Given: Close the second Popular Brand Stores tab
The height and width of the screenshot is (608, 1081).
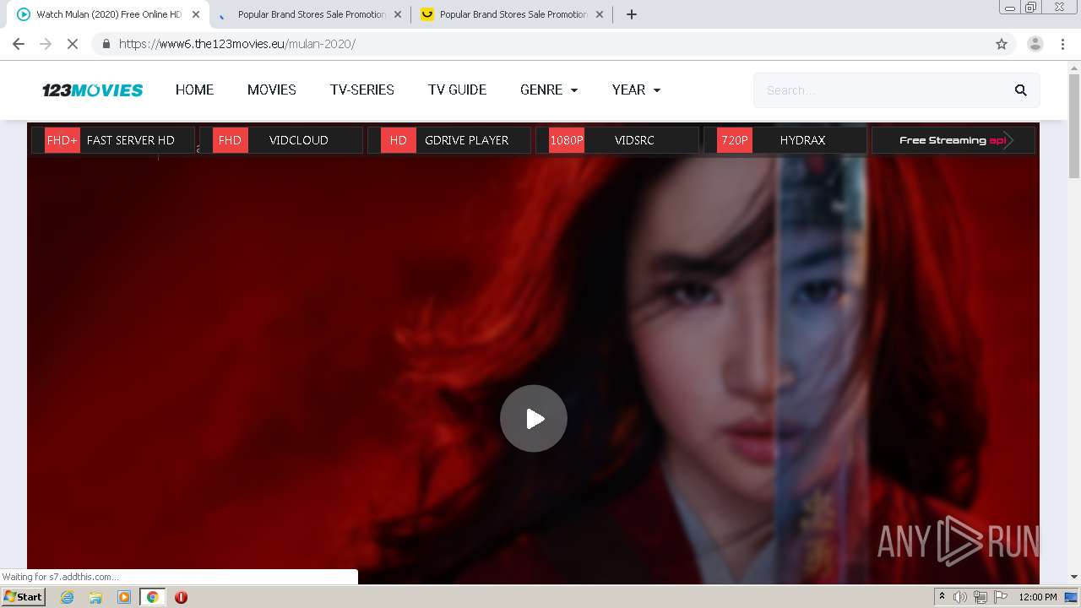Looking at the screenshot, I should coord(398,14).
